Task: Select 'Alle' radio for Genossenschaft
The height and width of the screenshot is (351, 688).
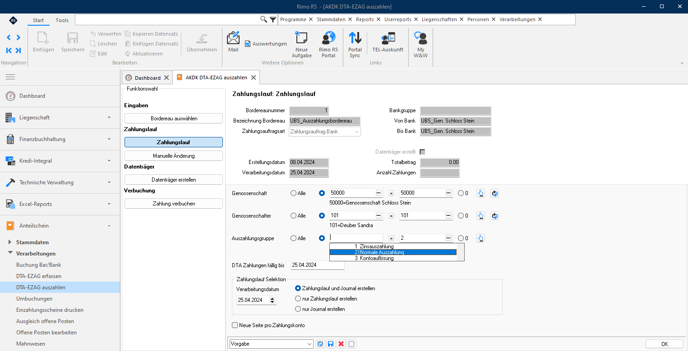Action: tap(294, 193)
